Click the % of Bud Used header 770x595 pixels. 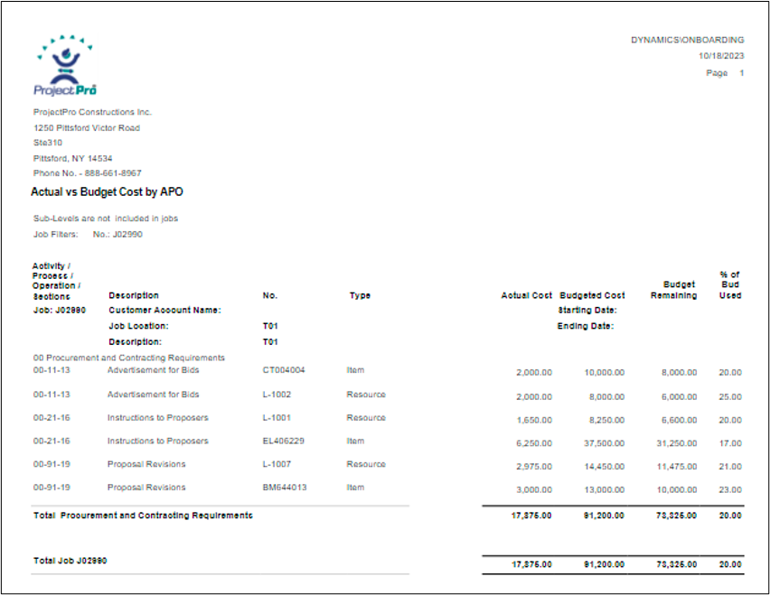tap(729, 284)
